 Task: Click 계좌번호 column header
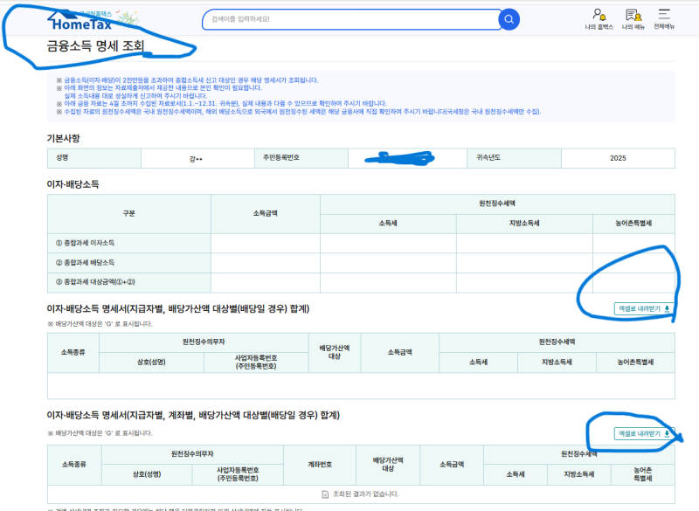tap(320, 465)
